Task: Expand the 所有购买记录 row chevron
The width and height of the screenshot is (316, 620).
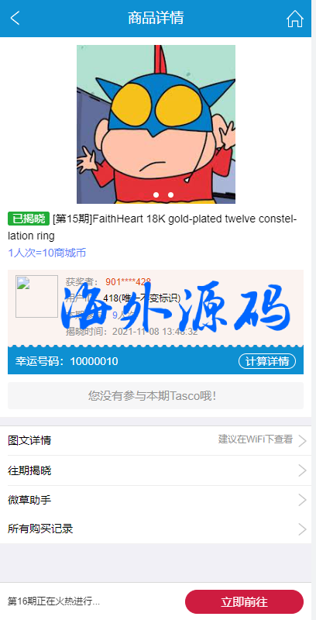Action: pyautogui.click(x=302, y=529)
